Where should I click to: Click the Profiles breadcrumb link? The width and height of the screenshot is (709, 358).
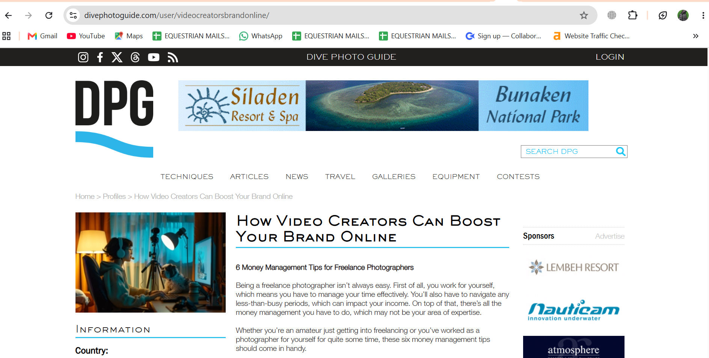point(114,196)
